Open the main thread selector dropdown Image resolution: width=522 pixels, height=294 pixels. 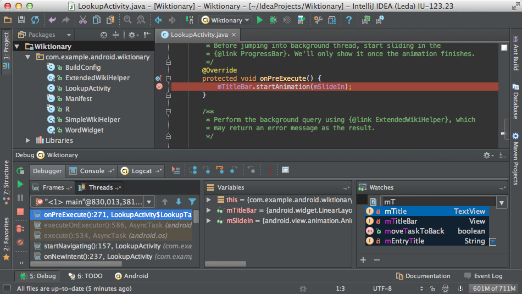[149, 202]
